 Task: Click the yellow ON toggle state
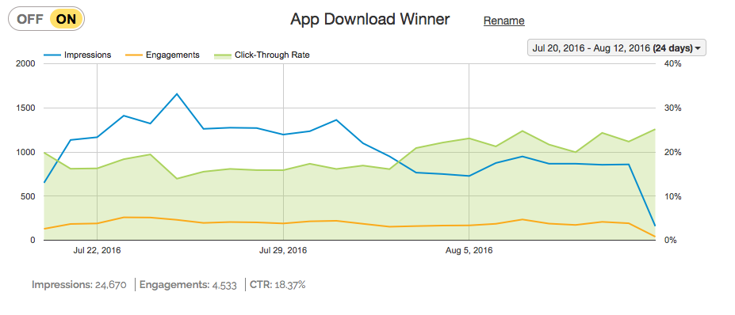(66, 19)
